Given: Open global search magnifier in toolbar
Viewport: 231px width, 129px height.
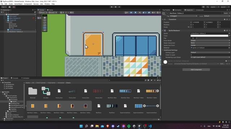Looking at the screenshot, I should pyautogui.click(x=208, y=7).
